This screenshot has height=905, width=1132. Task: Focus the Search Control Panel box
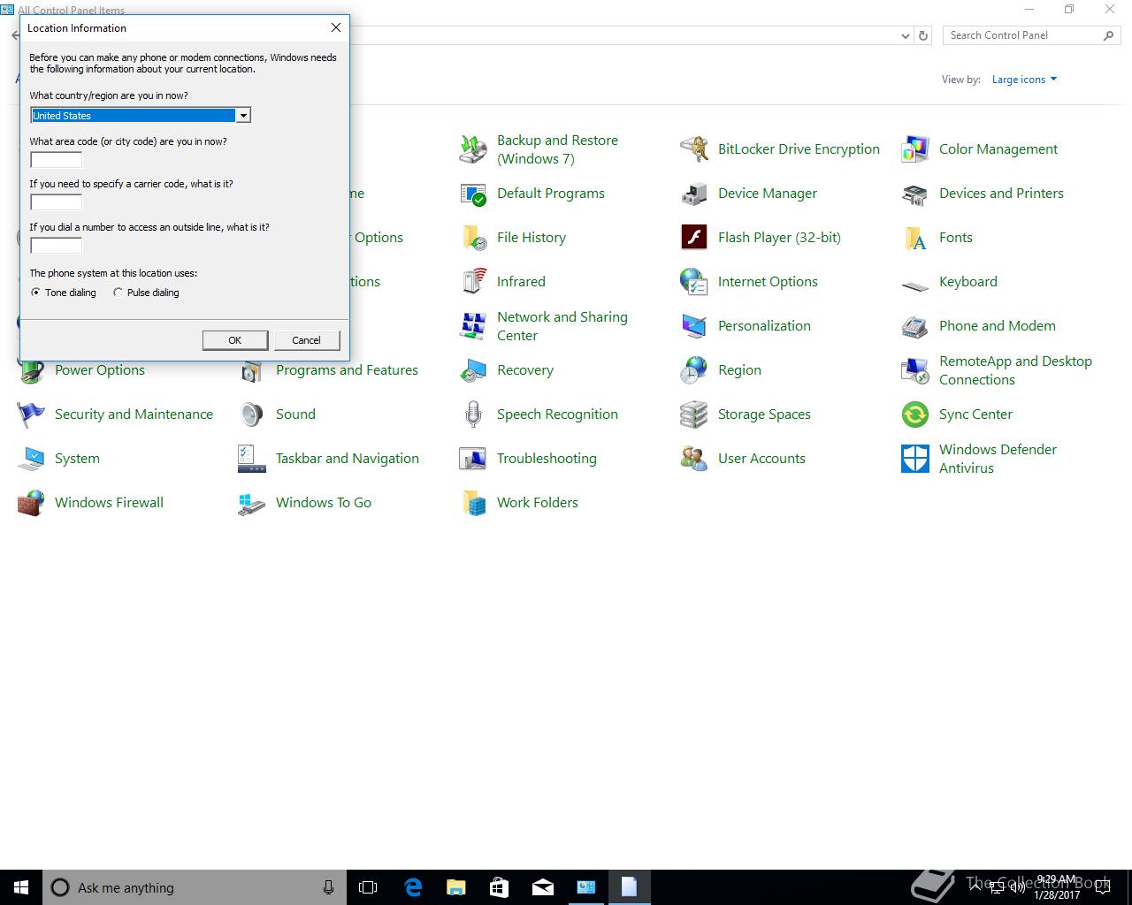pyautogui.click(x=1031, y=35)
